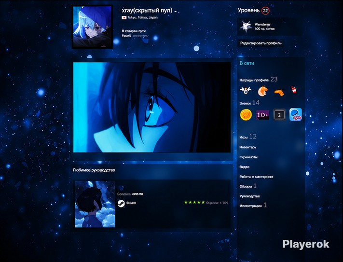The width and height of the screenshot is (343, 262).
Task: Click the gold coin badge icon
Action: coord(246,115)
